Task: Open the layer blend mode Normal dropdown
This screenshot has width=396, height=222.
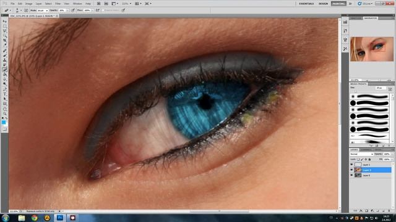Action: [x=361, y=154]
